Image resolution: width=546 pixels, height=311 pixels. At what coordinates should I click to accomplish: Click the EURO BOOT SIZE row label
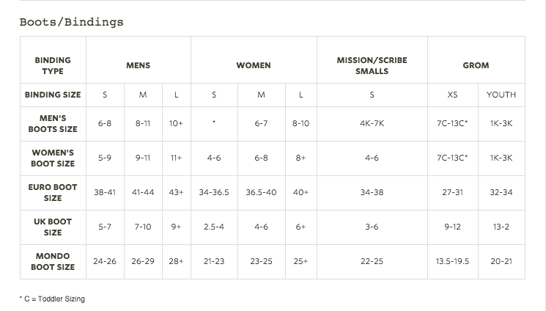click(53, 192)
